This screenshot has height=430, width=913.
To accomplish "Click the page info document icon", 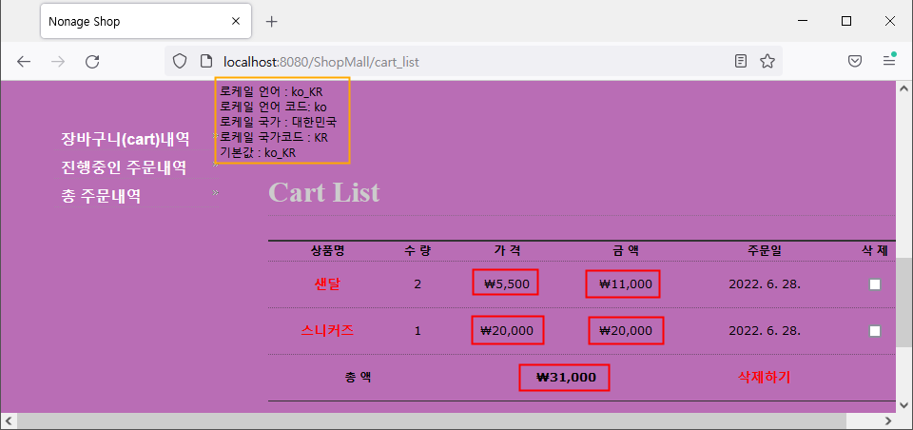I will click(205, 61).
